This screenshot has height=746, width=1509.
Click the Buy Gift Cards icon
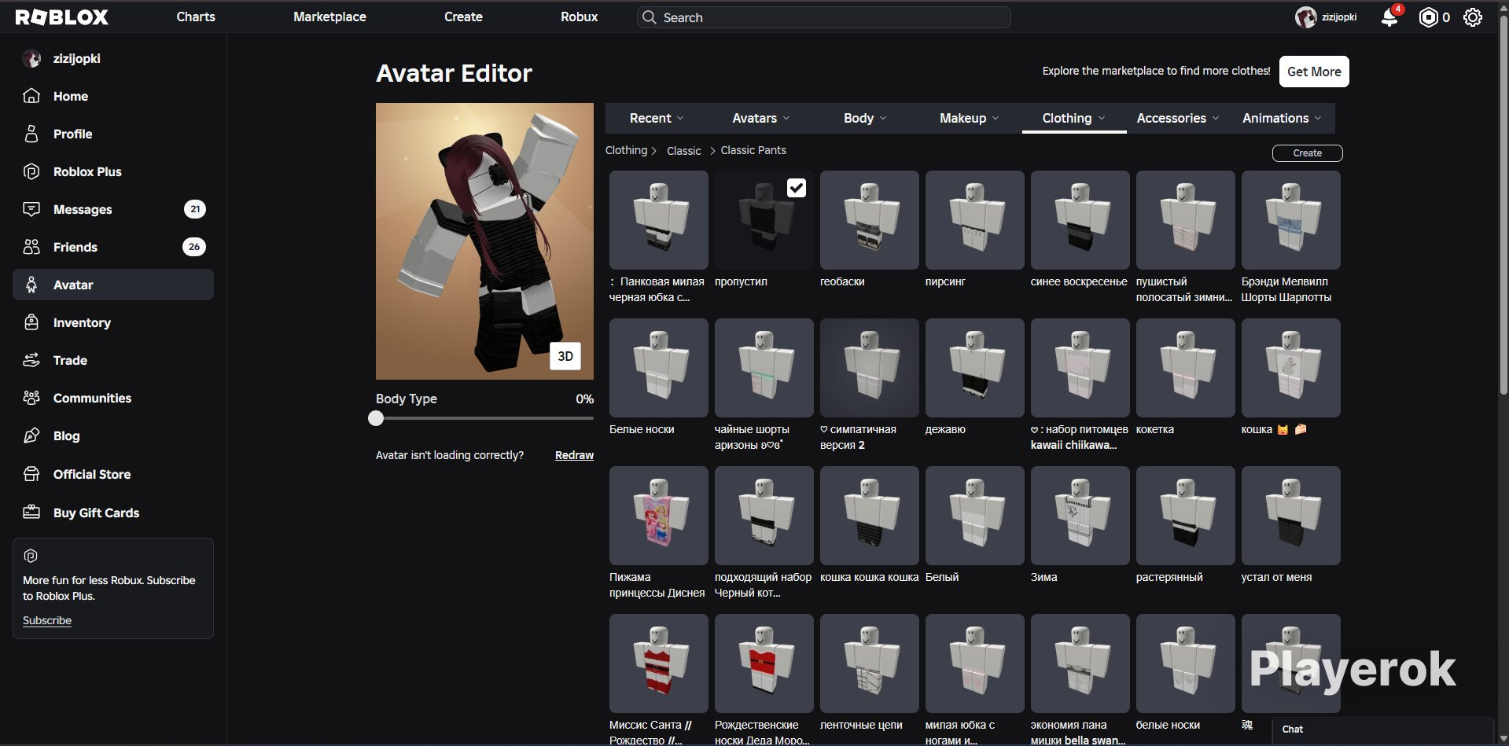[31, 513]
